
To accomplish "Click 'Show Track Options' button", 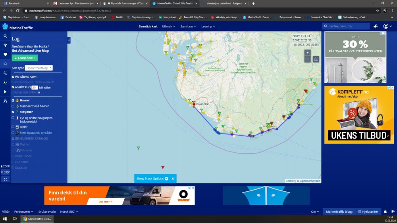I will click(152, 179).
